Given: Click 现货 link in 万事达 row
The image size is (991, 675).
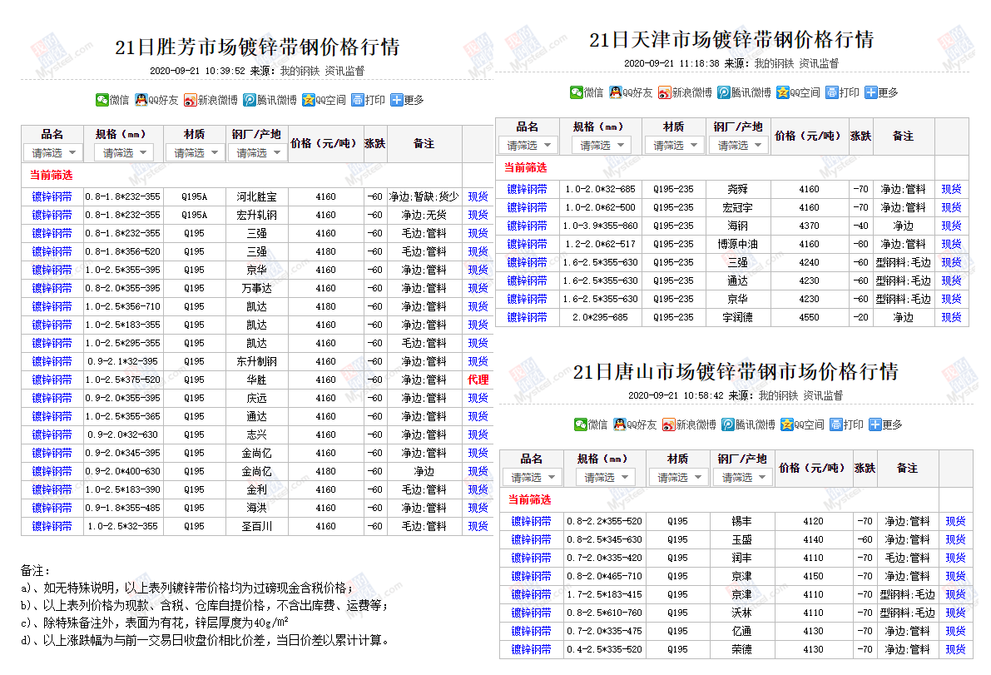Looking at the screenshot, I should (x=478, y=288).
